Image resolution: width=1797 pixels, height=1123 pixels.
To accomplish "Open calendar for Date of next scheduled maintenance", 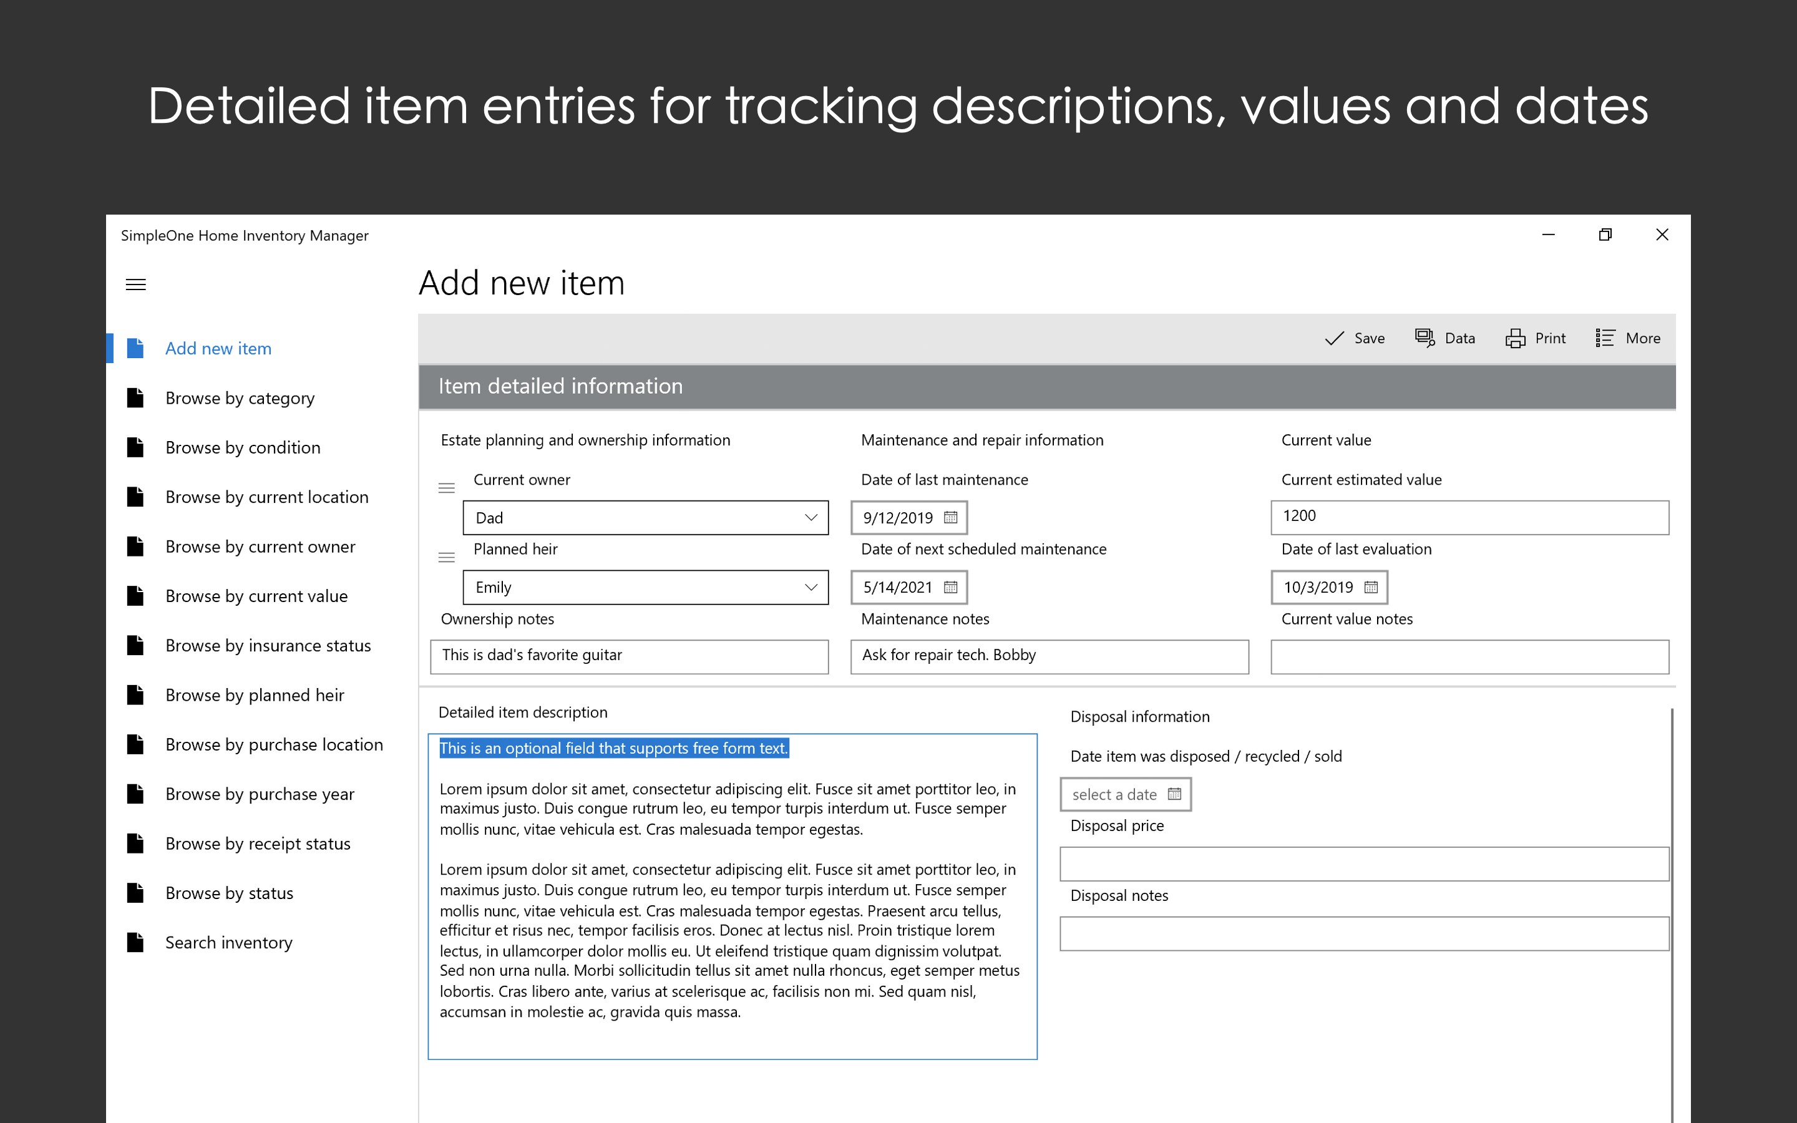I will [x=951, y=586].
